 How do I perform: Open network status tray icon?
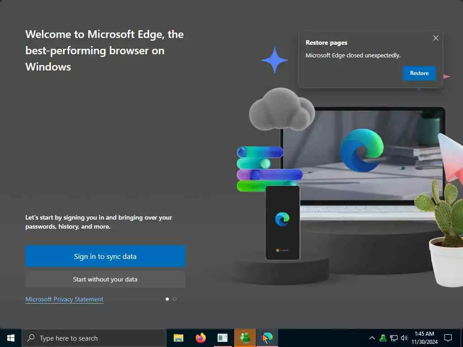394,338
